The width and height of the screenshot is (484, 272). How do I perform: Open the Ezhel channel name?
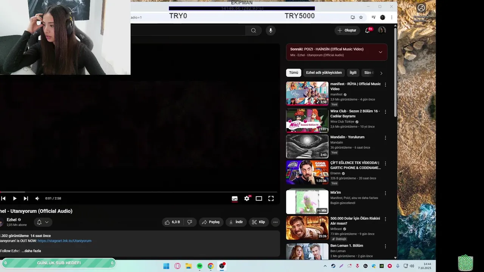click(x=12, y=219)
